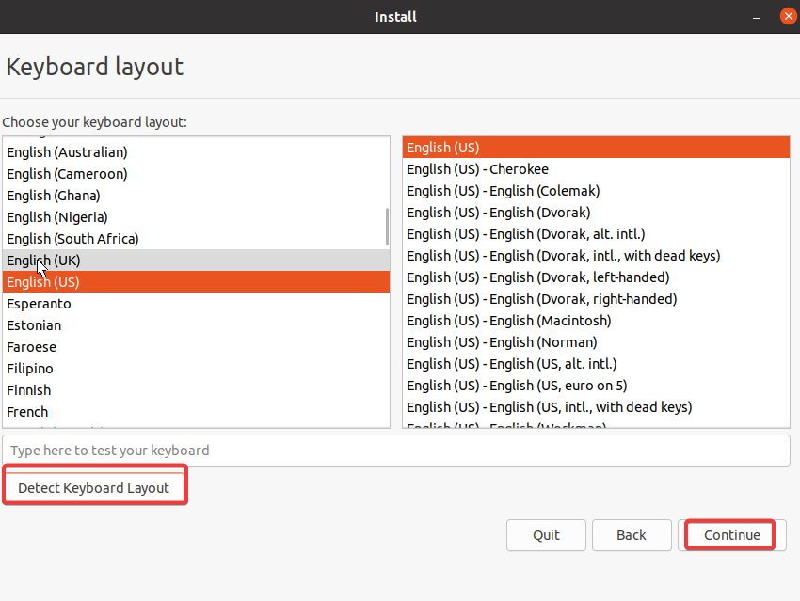Choose the English (US) - Cherokee variant

click(596, 169)
